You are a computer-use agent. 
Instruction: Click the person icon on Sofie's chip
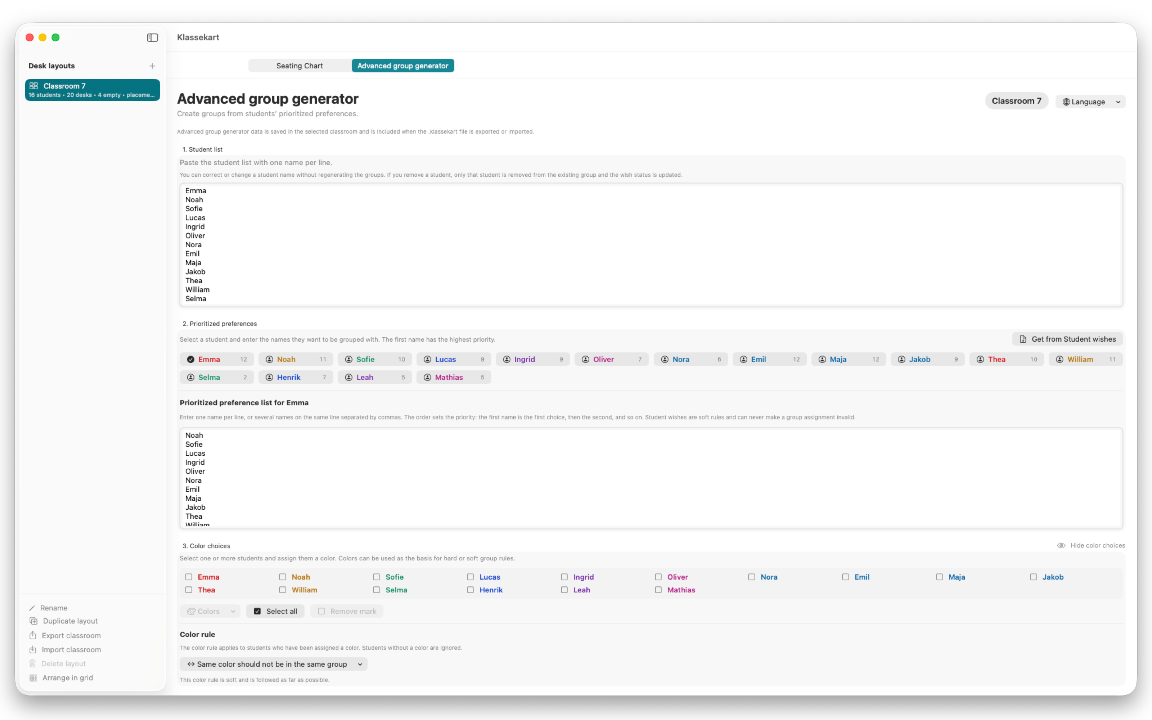pos(348,360)
